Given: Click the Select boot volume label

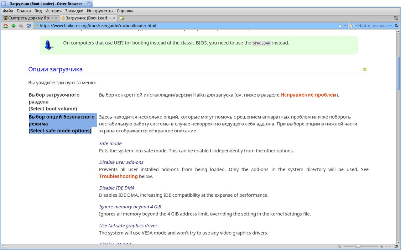Looking at the screenshot, I should click(x=53, y=109).
